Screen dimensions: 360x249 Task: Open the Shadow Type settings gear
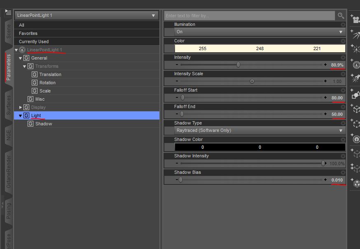tap(343, 123)
